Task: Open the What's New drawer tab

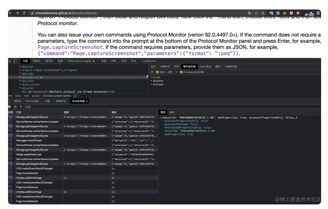Action: tap(32, 101)
